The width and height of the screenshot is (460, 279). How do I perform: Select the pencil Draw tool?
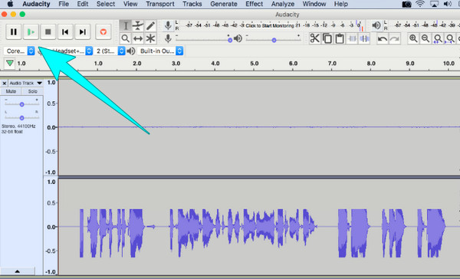click(x=150, y=26)
